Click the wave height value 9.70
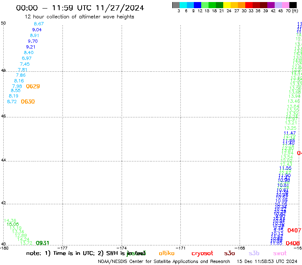The width and height of the screenshot is (302, 265). point(33,41)
